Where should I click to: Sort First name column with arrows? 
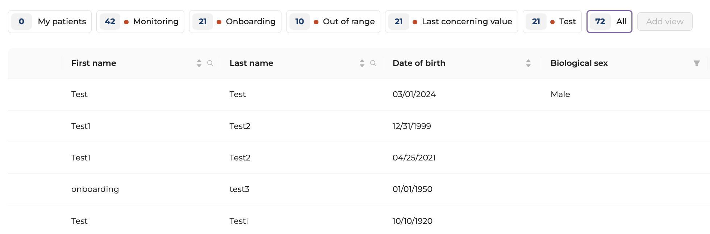199,63
